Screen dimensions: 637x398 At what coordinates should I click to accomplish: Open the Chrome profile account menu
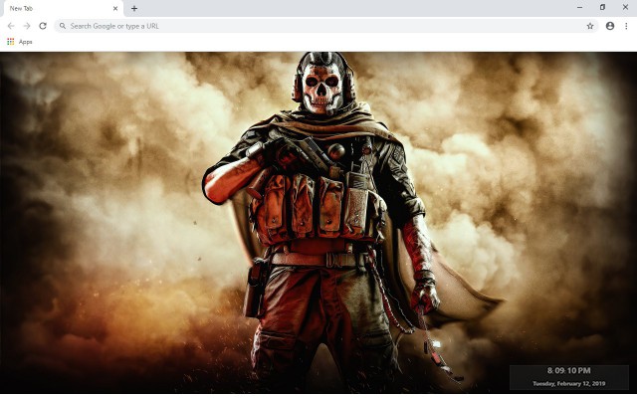[x=610, y=26]
